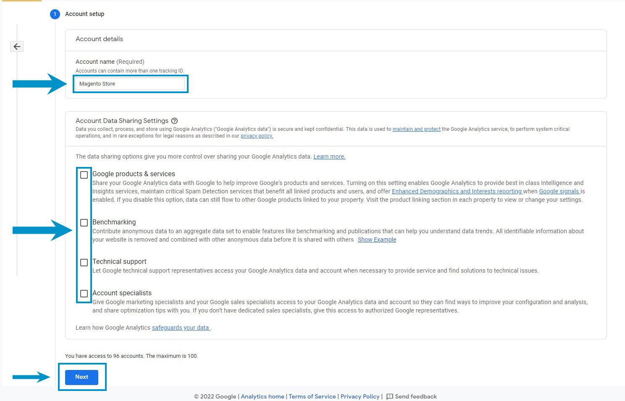Click the footer Privacy Policy link

(360, 396)
